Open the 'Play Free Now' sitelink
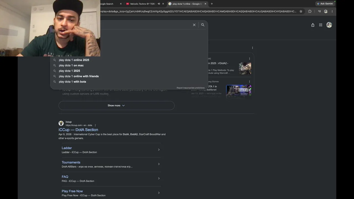 click(x=72, y=191)
